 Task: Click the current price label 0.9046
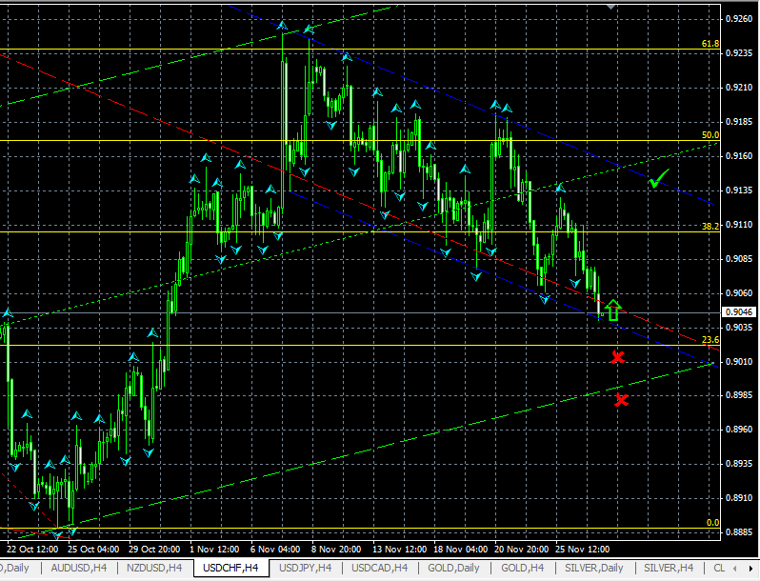point(739,312)
